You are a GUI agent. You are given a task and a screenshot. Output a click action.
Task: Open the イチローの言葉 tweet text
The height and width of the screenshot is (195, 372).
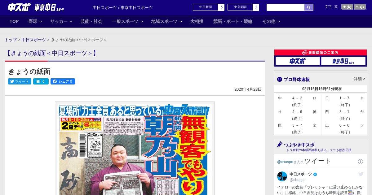coord(320,190)
